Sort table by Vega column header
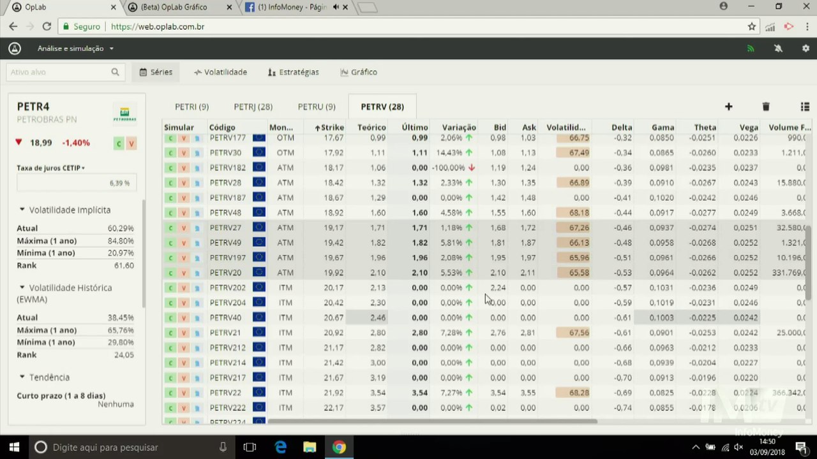Viewport: 817px width, 459px height. [x=749, y=127]
